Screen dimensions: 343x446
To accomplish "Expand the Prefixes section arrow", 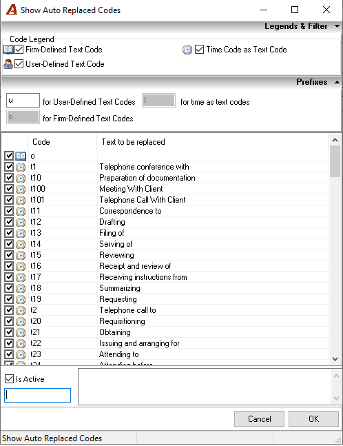I will click(337, 82).
